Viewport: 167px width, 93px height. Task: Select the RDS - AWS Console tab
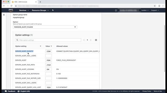click(x=24, y=2)
